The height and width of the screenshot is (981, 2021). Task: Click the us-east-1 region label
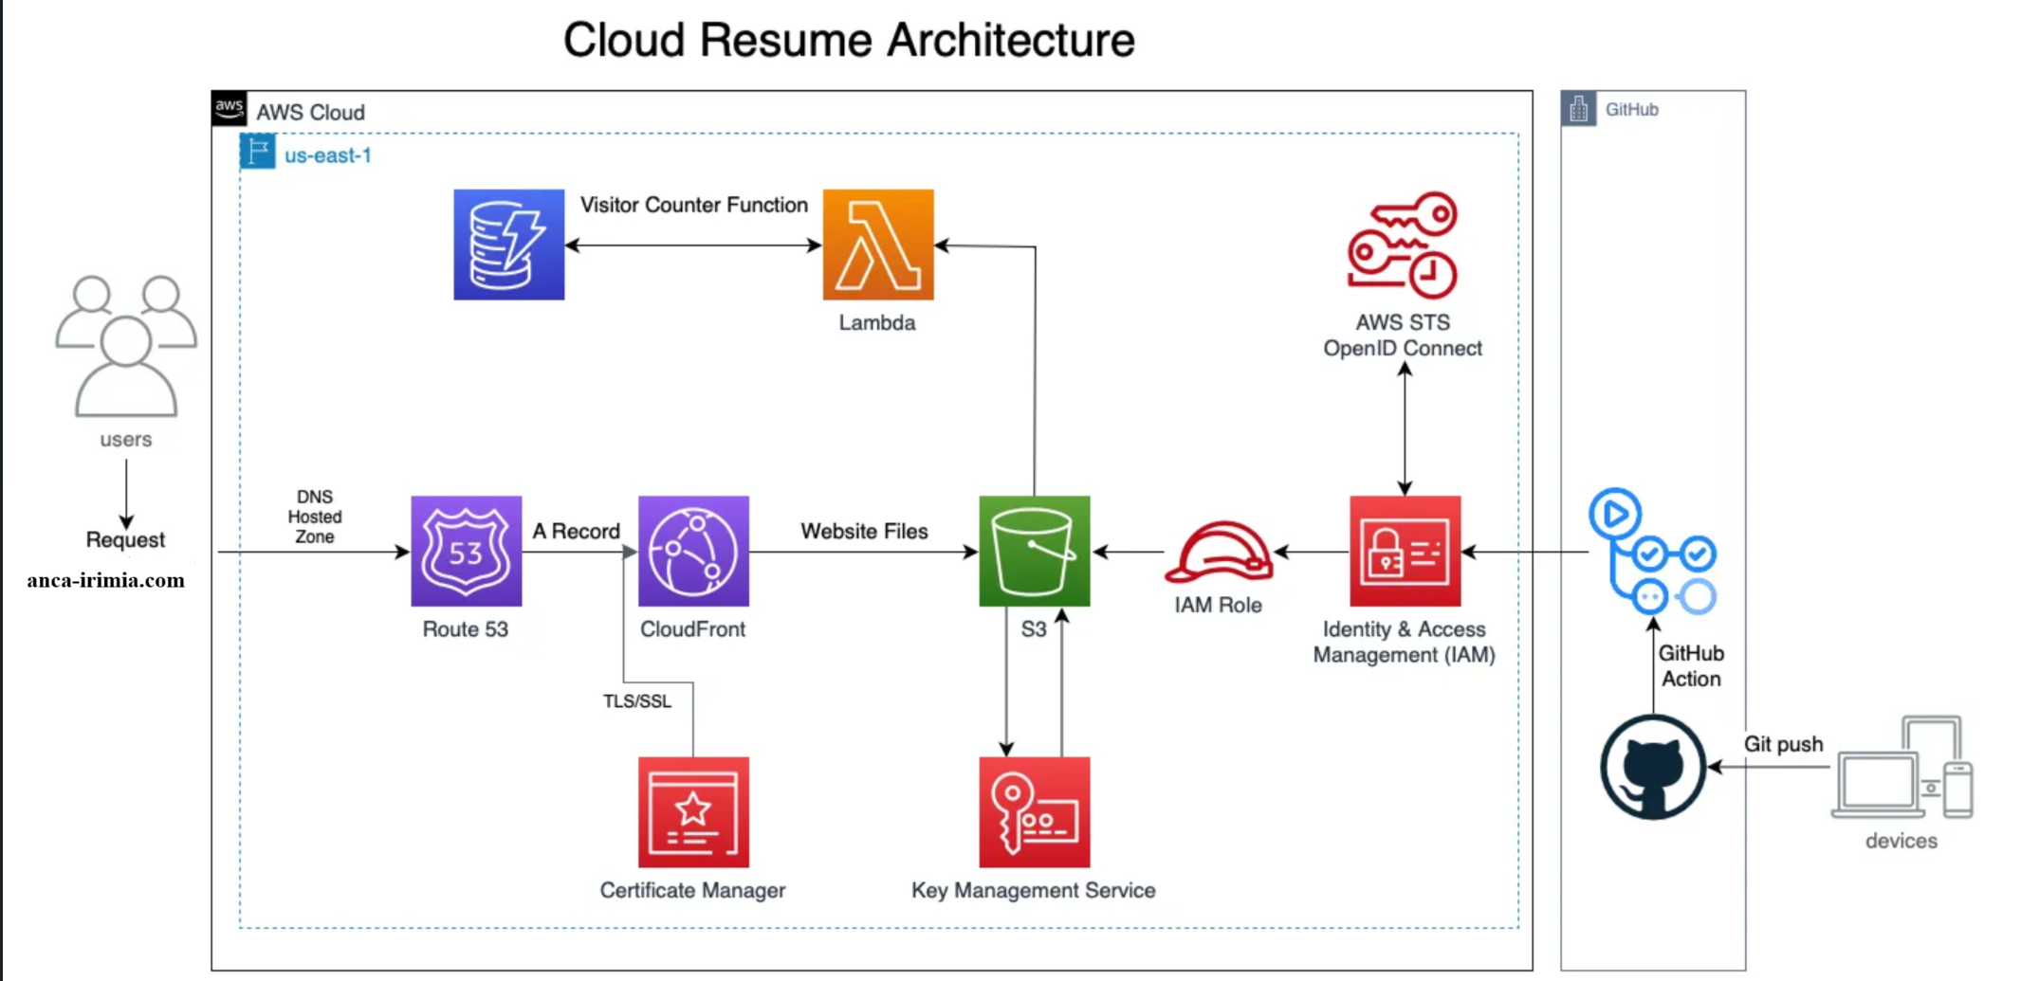[328, 155]
